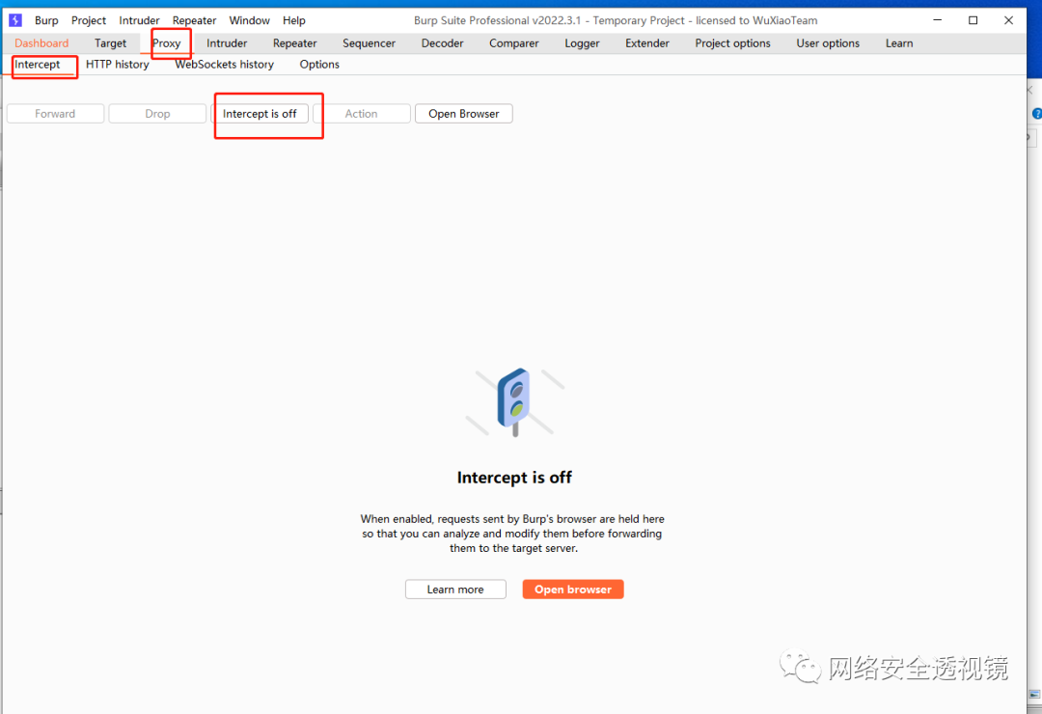Go to User options tab

[828, 43]
